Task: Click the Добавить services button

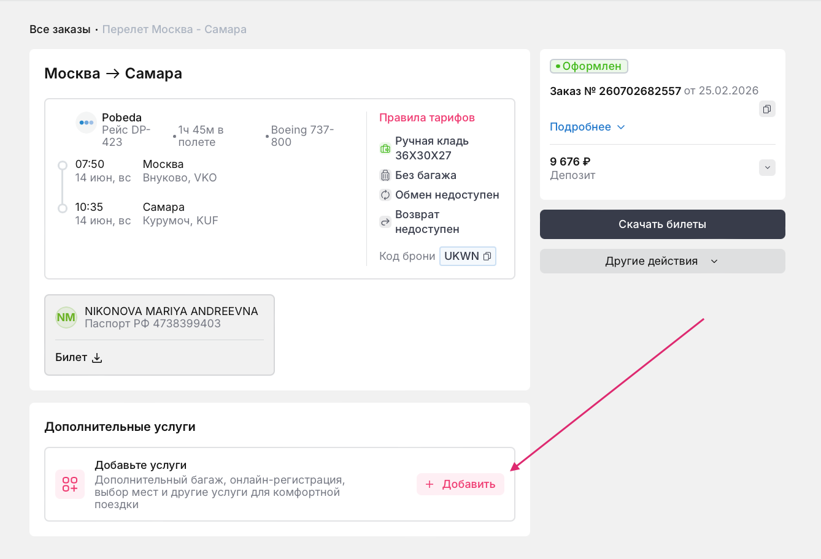Action: click(460, 484)
